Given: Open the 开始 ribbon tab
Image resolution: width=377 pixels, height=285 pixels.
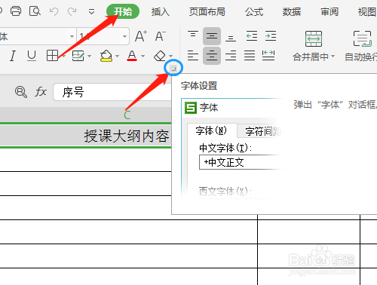Looking at the screenshot, I should 123,11.
